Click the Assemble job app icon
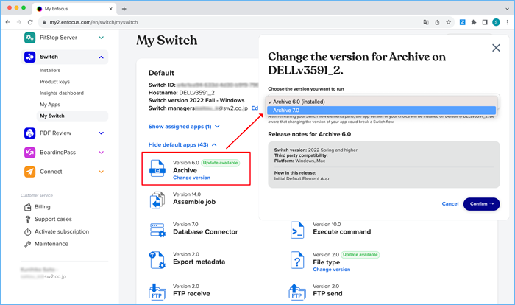Image resolution: width=515 pixels, height=305 pixels. coord(157,200)
